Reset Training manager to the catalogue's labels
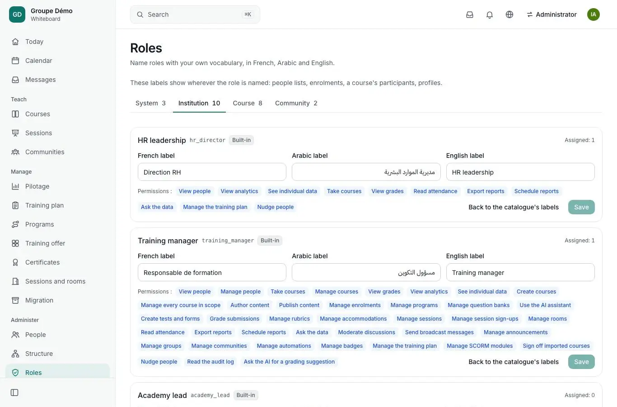 pyautogui.click(x=514, y=362)
